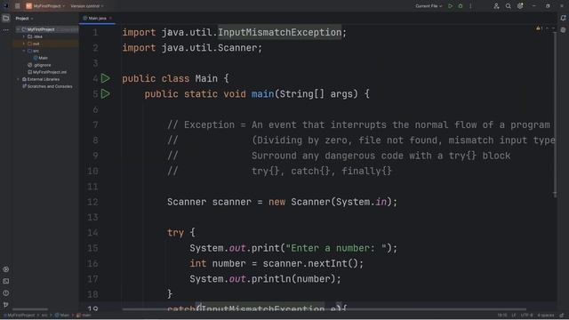The height and width of the screenshot is (320, 569).
Task: Select the .gitignore file
Action: click(39, 65)
